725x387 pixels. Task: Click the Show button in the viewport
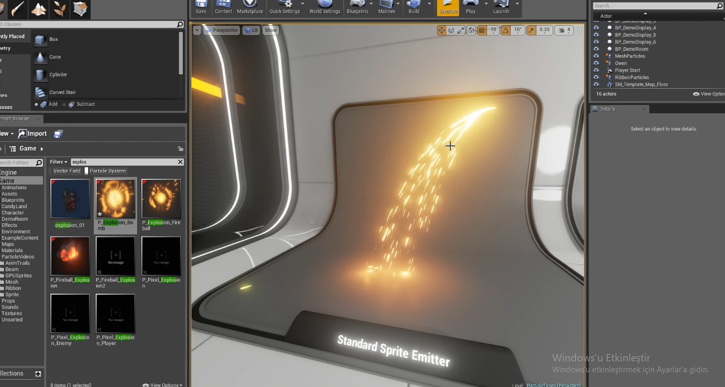pos(270,30)
